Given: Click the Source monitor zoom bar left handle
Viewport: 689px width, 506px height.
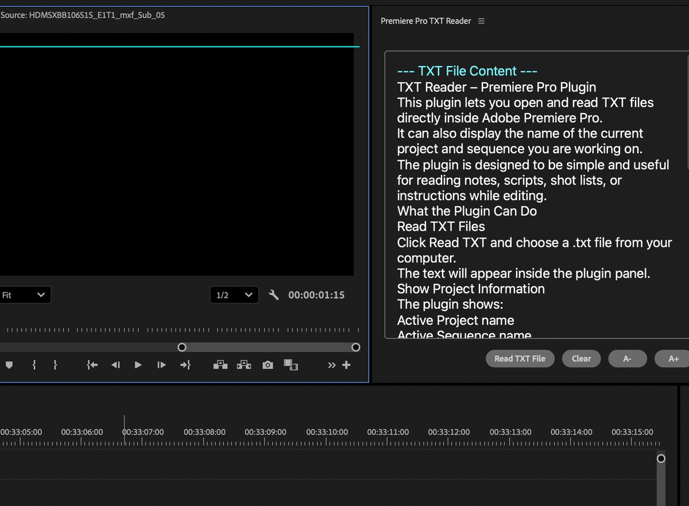Looking at the screenshot, I should click(182, 347).
